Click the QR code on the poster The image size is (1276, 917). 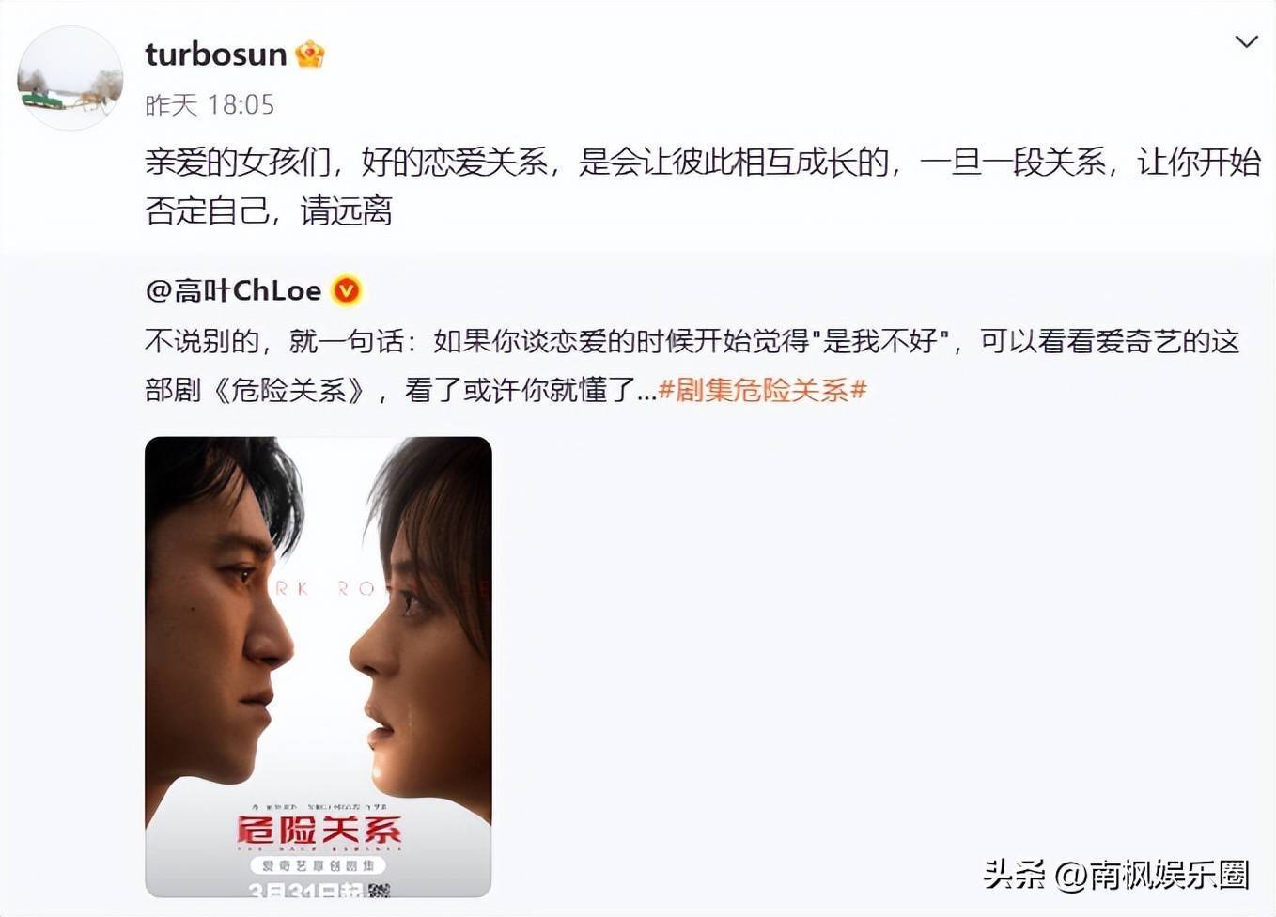[379, 888]
